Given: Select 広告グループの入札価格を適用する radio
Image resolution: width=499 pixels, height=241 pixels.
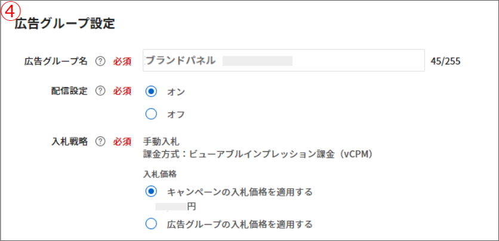Looking at the screenshot, I should [x=151, y=224].
